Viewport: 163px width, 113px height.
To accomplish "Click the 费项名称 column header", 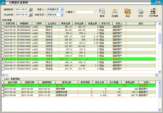I will (67, 82).
